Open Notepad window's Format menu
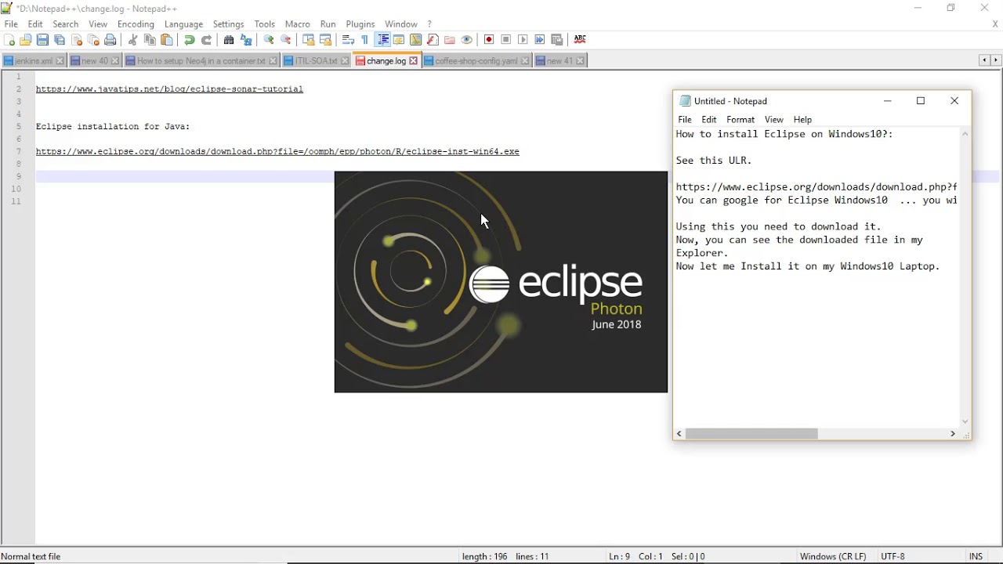This screenshot has width=1003, height=564. tap(740, 120)
